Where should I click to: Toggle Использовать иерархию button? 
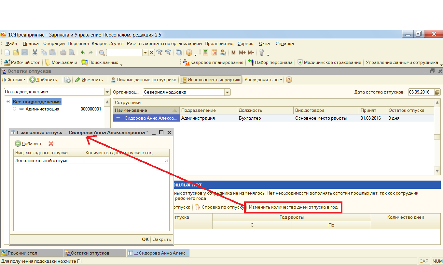pos(211,80)
